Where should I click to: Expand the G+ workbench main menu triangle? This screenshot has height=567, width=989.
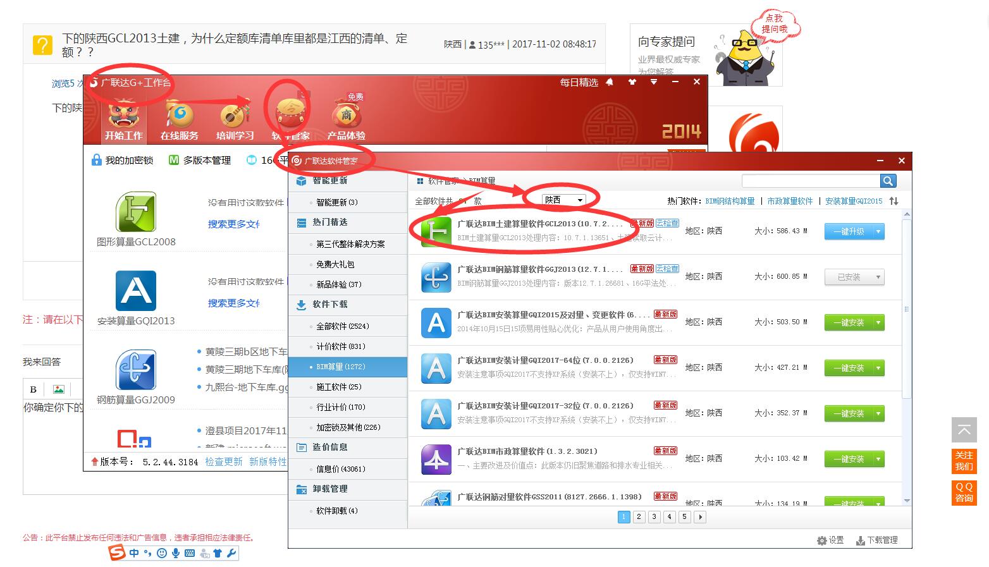click(x=654, y=82)
